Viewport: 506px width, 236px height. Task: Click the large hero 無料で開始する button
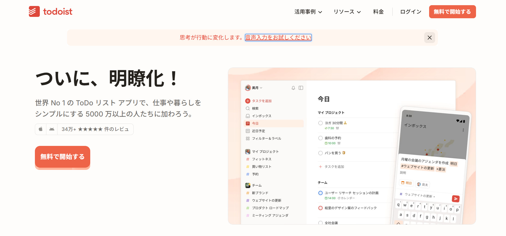[x=62, y=157]
